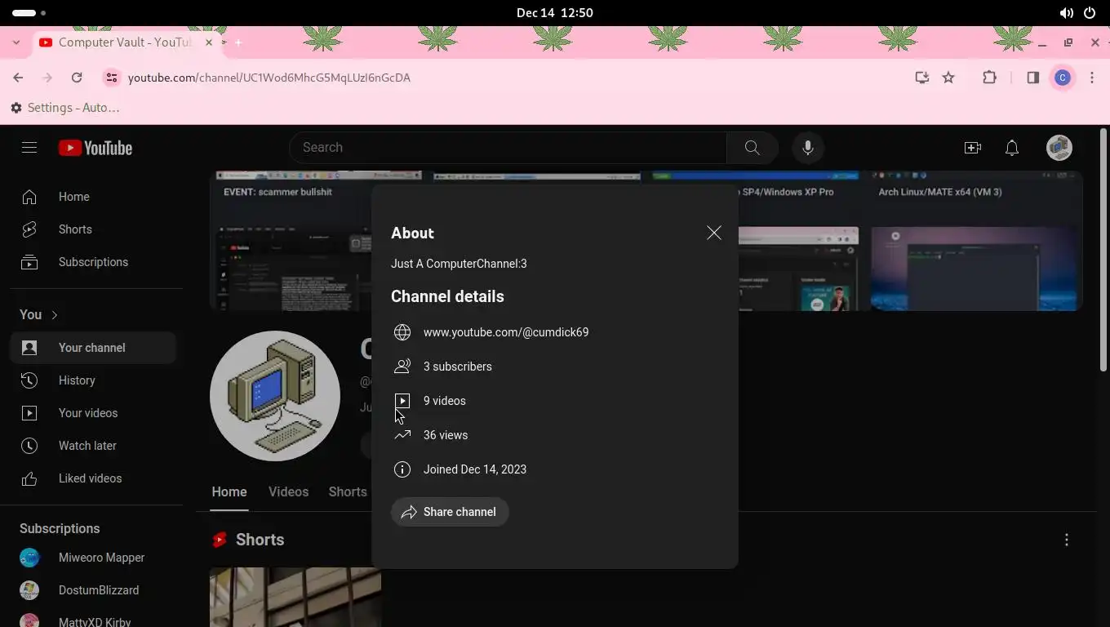
Task: Open Your videos in sidebar
Action: click(x=93, y=413)
